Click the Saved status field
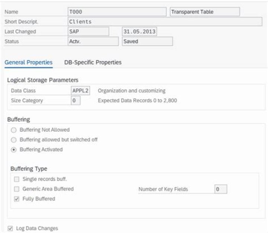Viewport: 268px width, 233px height. click(147, 42)
